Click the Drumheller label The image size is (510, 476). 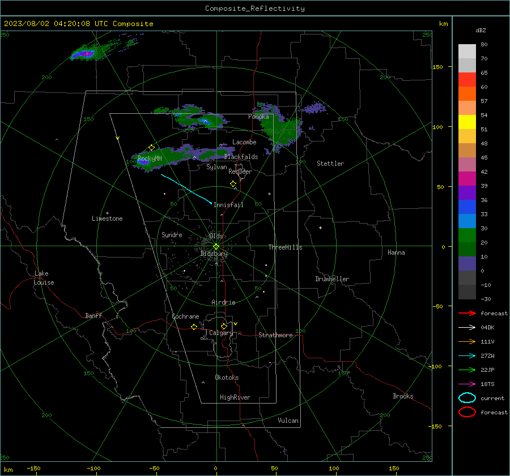pos(332,279)
